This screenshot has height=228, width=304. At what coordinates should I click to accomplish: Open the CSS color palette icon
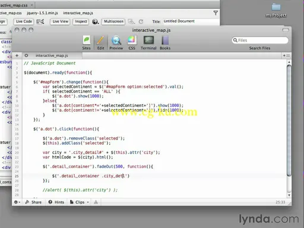pyautogui.click(x=132, y=40)
